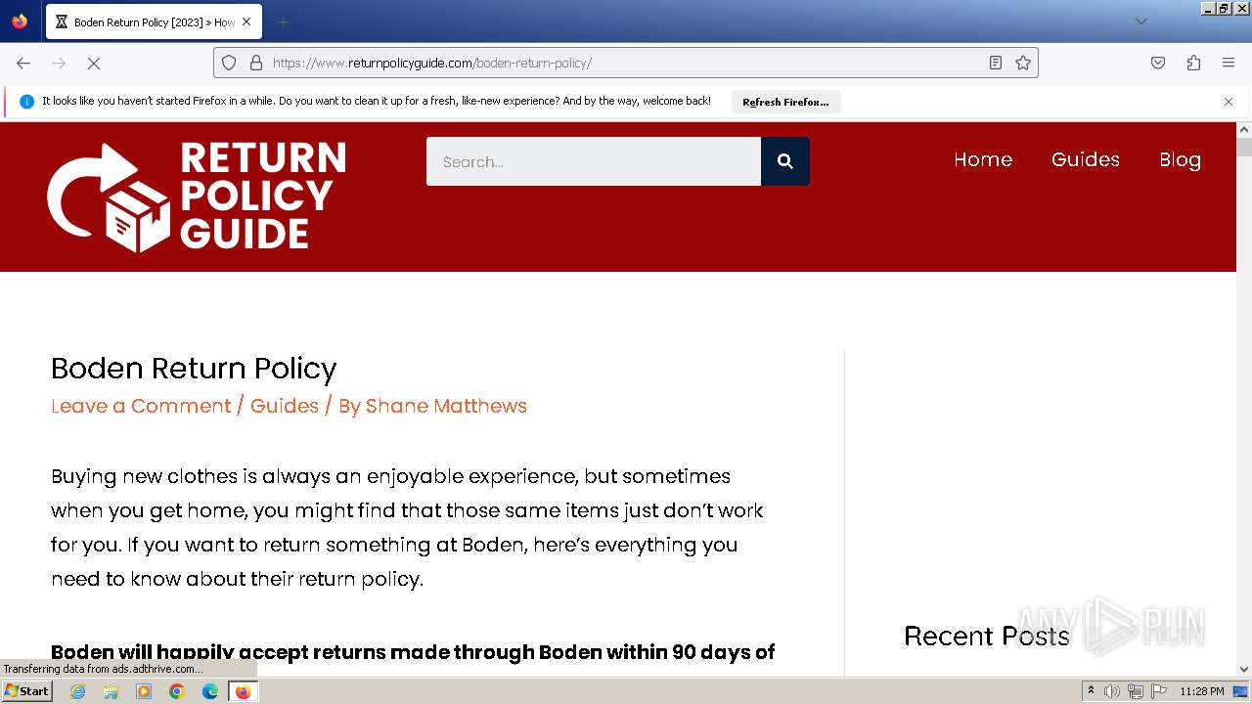Image resolution: width=1252 pixels, height=704 pixels.
Task: Click the Return Policy Guide logo
Action: point(197,197)
